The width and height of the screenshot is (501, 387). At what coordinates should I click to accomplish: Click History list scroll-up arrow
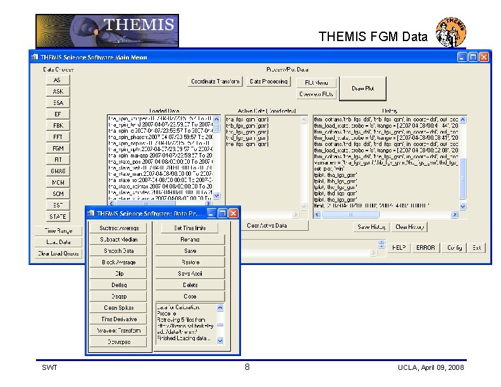462,120
